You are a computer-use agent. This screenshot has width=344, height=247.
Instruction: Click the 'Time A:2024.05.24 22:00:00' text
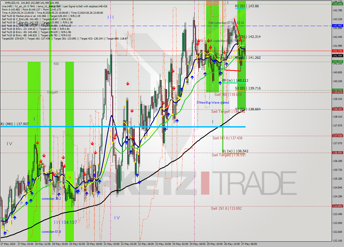(18, 13)
